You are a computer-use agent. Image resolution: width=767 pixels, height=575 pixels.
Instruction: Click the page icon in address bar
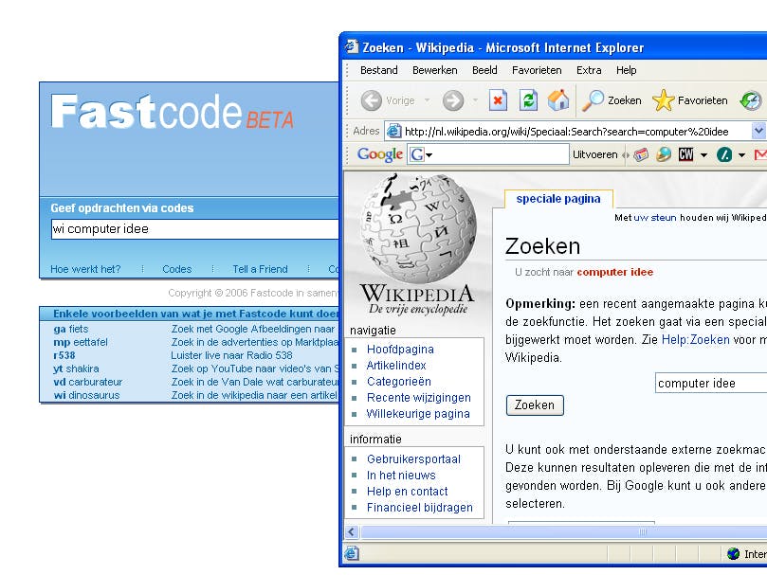(x=393, y=131)
